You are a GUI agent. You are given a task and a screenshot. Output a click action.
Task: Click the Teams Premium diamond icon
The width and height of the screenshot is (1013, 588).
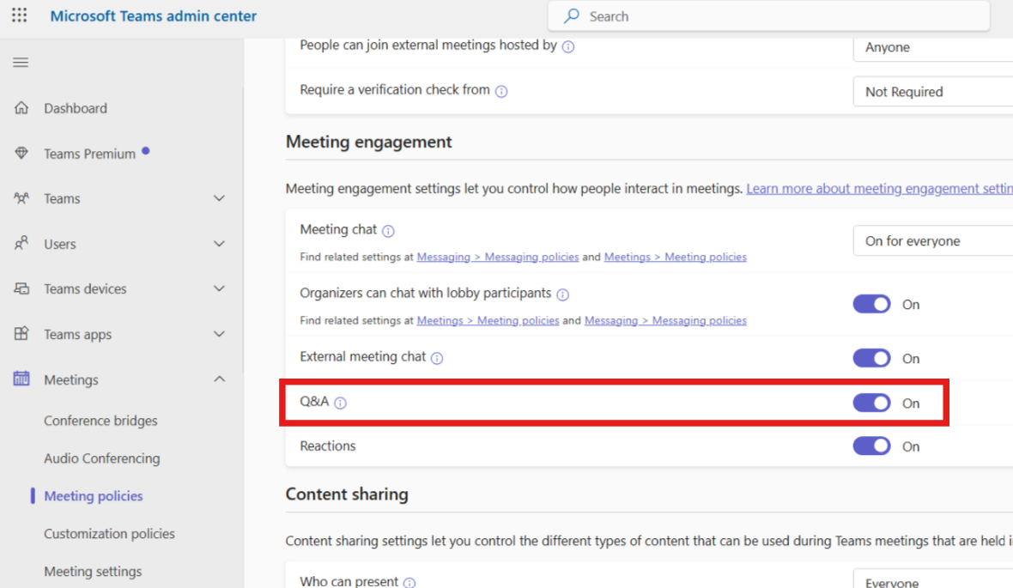coord(21,153)
